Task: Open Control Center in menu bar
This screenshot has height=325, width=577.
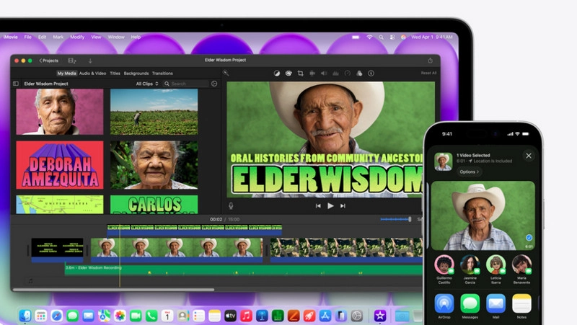Action: 392,37
